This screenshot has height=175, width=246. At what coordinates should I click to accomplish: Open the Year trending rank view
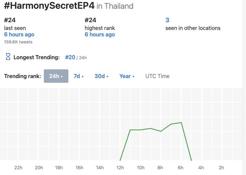[127, 76]
